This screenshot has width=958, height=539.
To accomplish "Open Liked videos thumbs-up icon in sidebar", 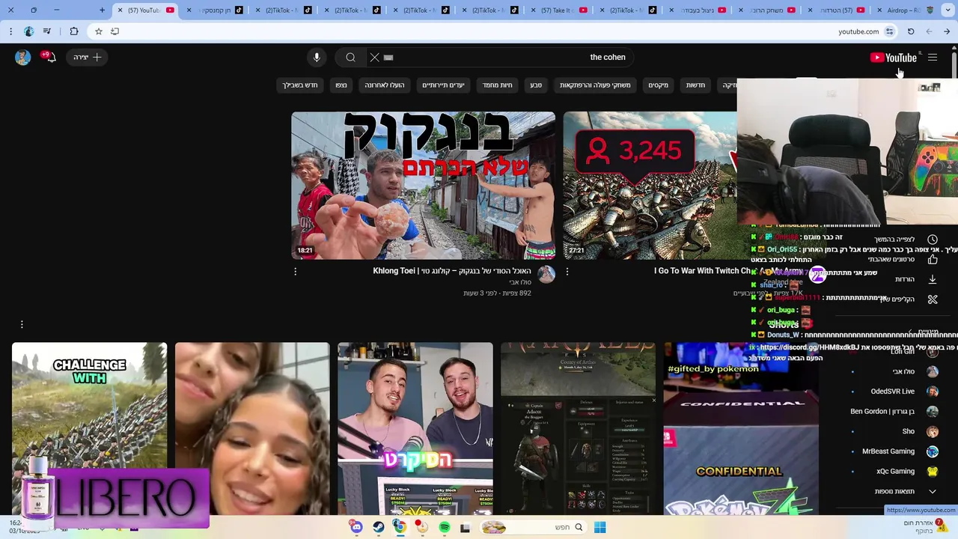I will pyautogui.click(x=933, y=260).
